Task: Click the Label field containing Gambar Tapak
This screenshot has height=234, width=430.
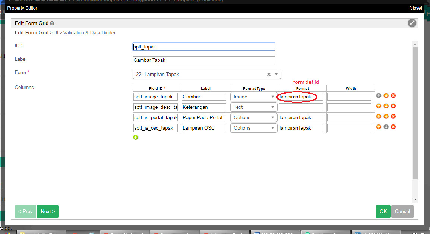Action: (203, 60)
